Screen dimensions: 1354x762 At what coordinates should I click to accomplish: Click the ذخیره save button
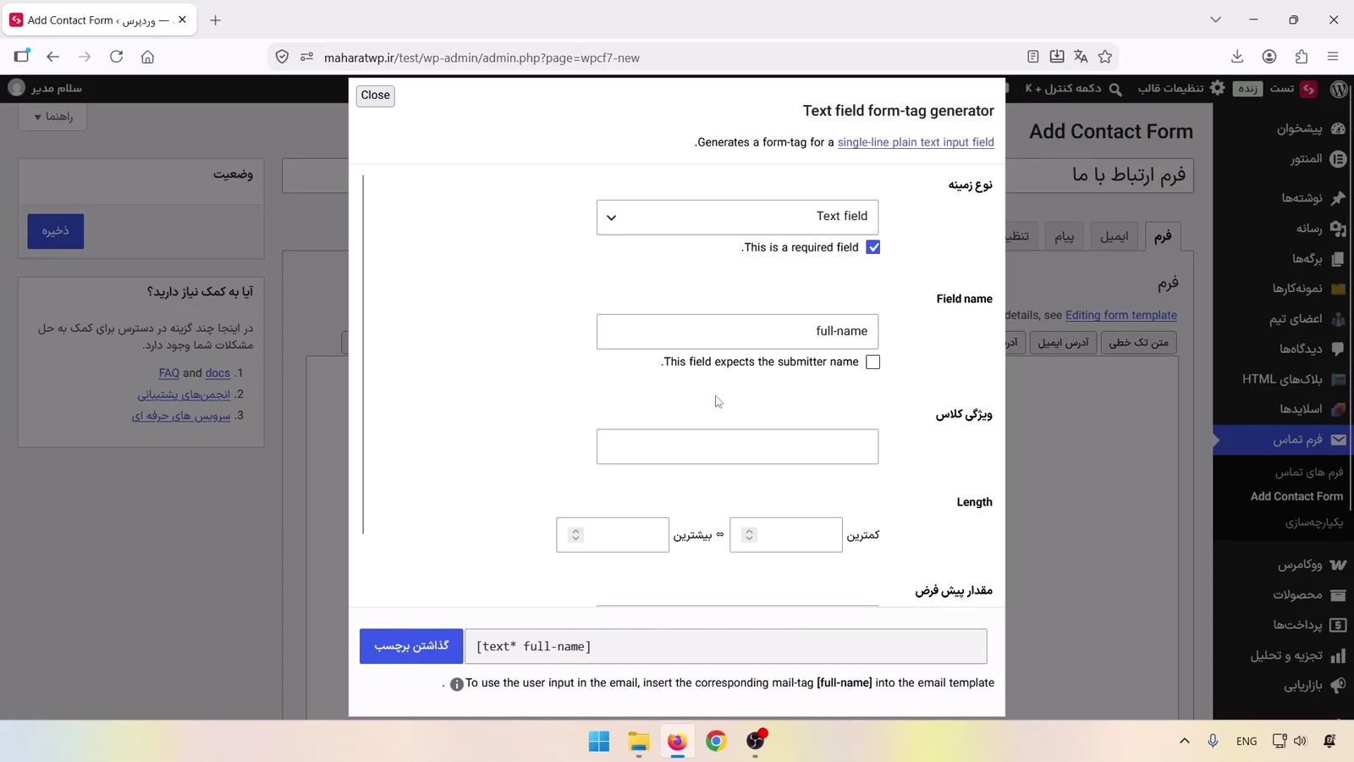click(55, 231)
